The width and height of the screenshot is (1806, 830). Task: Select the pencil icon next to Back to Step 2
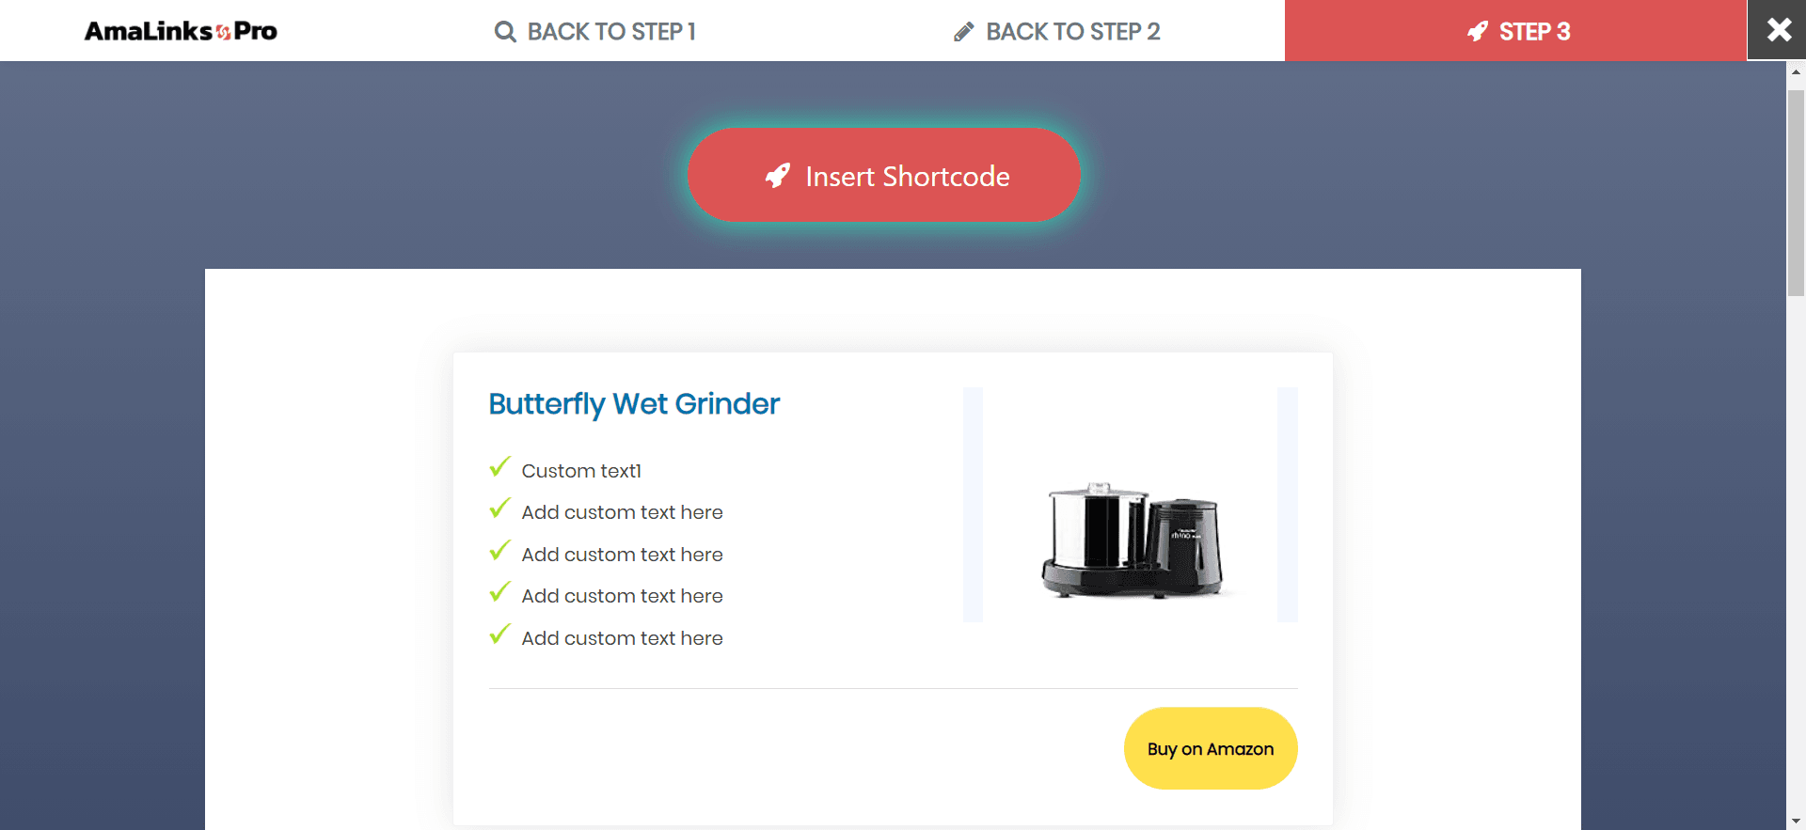[x=962, y=31]
